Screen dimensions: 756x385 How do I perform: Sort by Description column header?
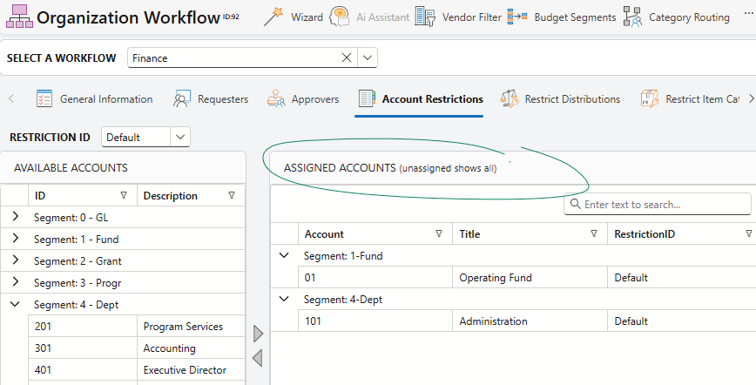(x=170, y=195)
